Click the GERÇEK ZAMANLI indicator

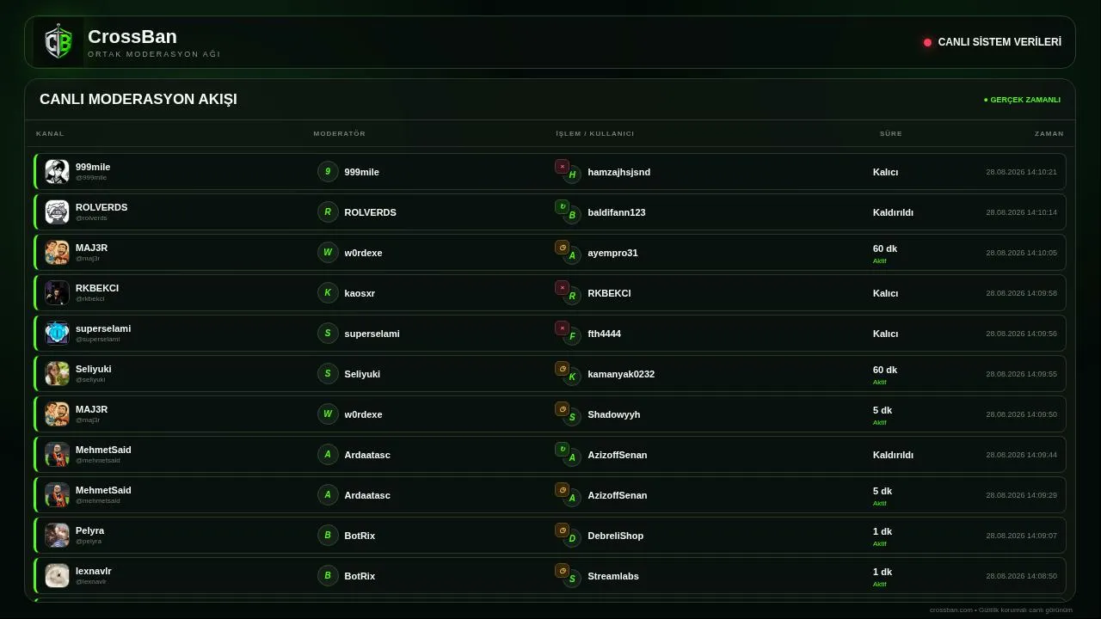pos(1022,100)
